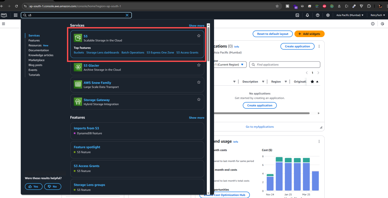Open the RetryTech account dropdown

(377, 15)
